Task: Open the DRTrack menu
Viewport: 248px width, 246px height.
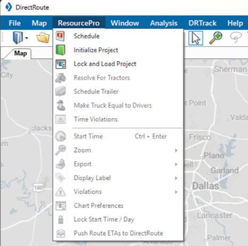Action: click(x=203, y=23)
